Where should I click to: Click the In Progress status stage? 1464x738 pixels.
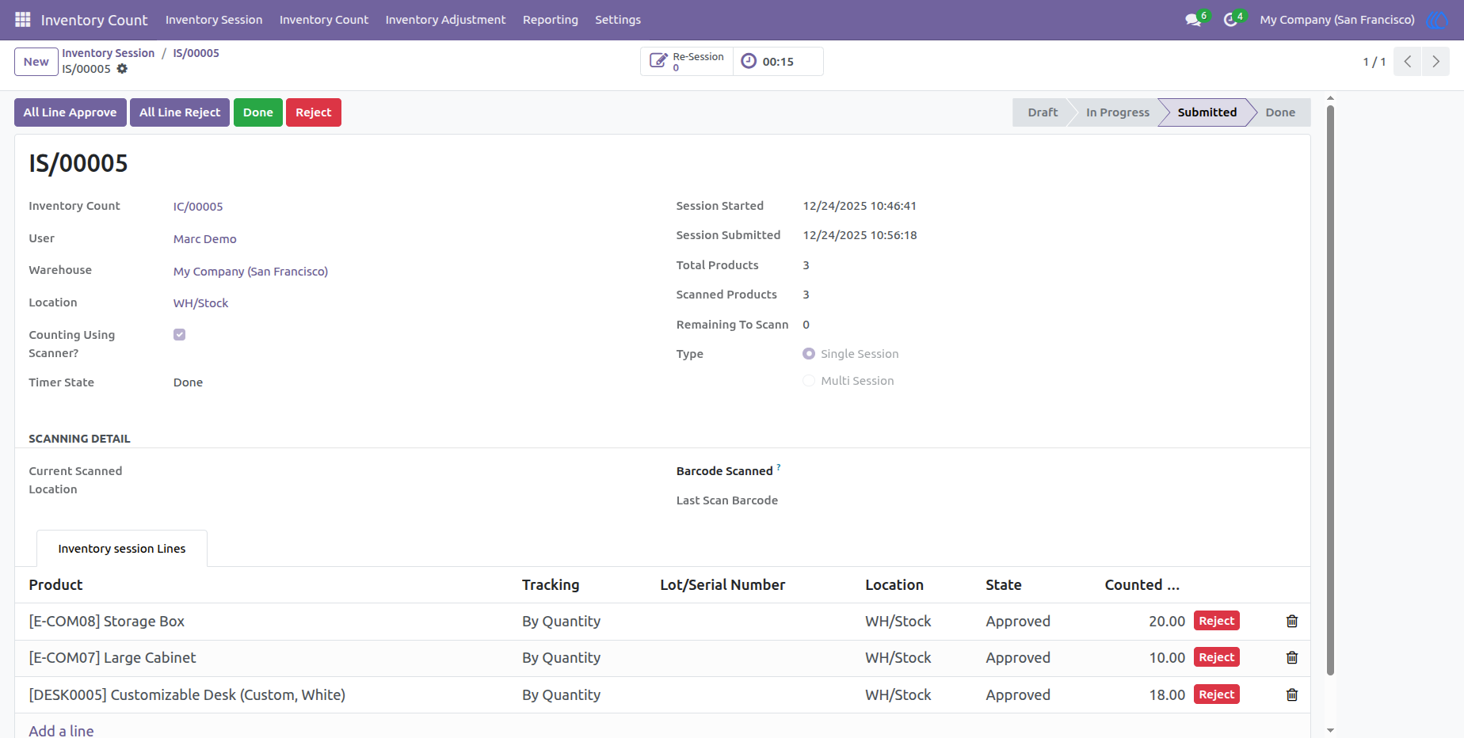(1117, 112)
